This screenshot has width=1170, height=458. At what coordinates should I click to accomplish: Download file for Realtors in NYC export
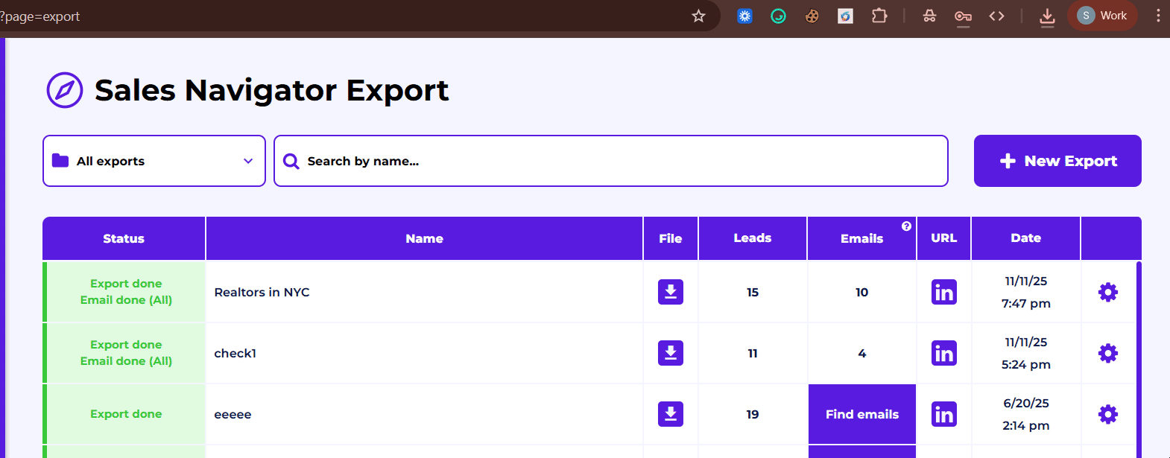pyautogui.click(x=671, y=292)
